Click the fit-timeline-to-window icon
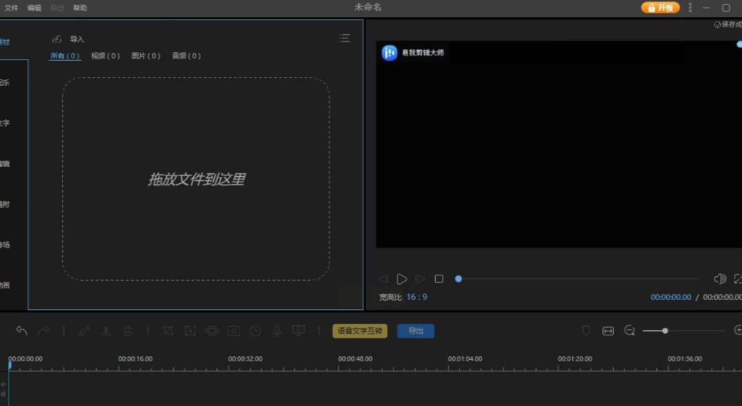This screenshot has height=406, width=742. (608, 331)
